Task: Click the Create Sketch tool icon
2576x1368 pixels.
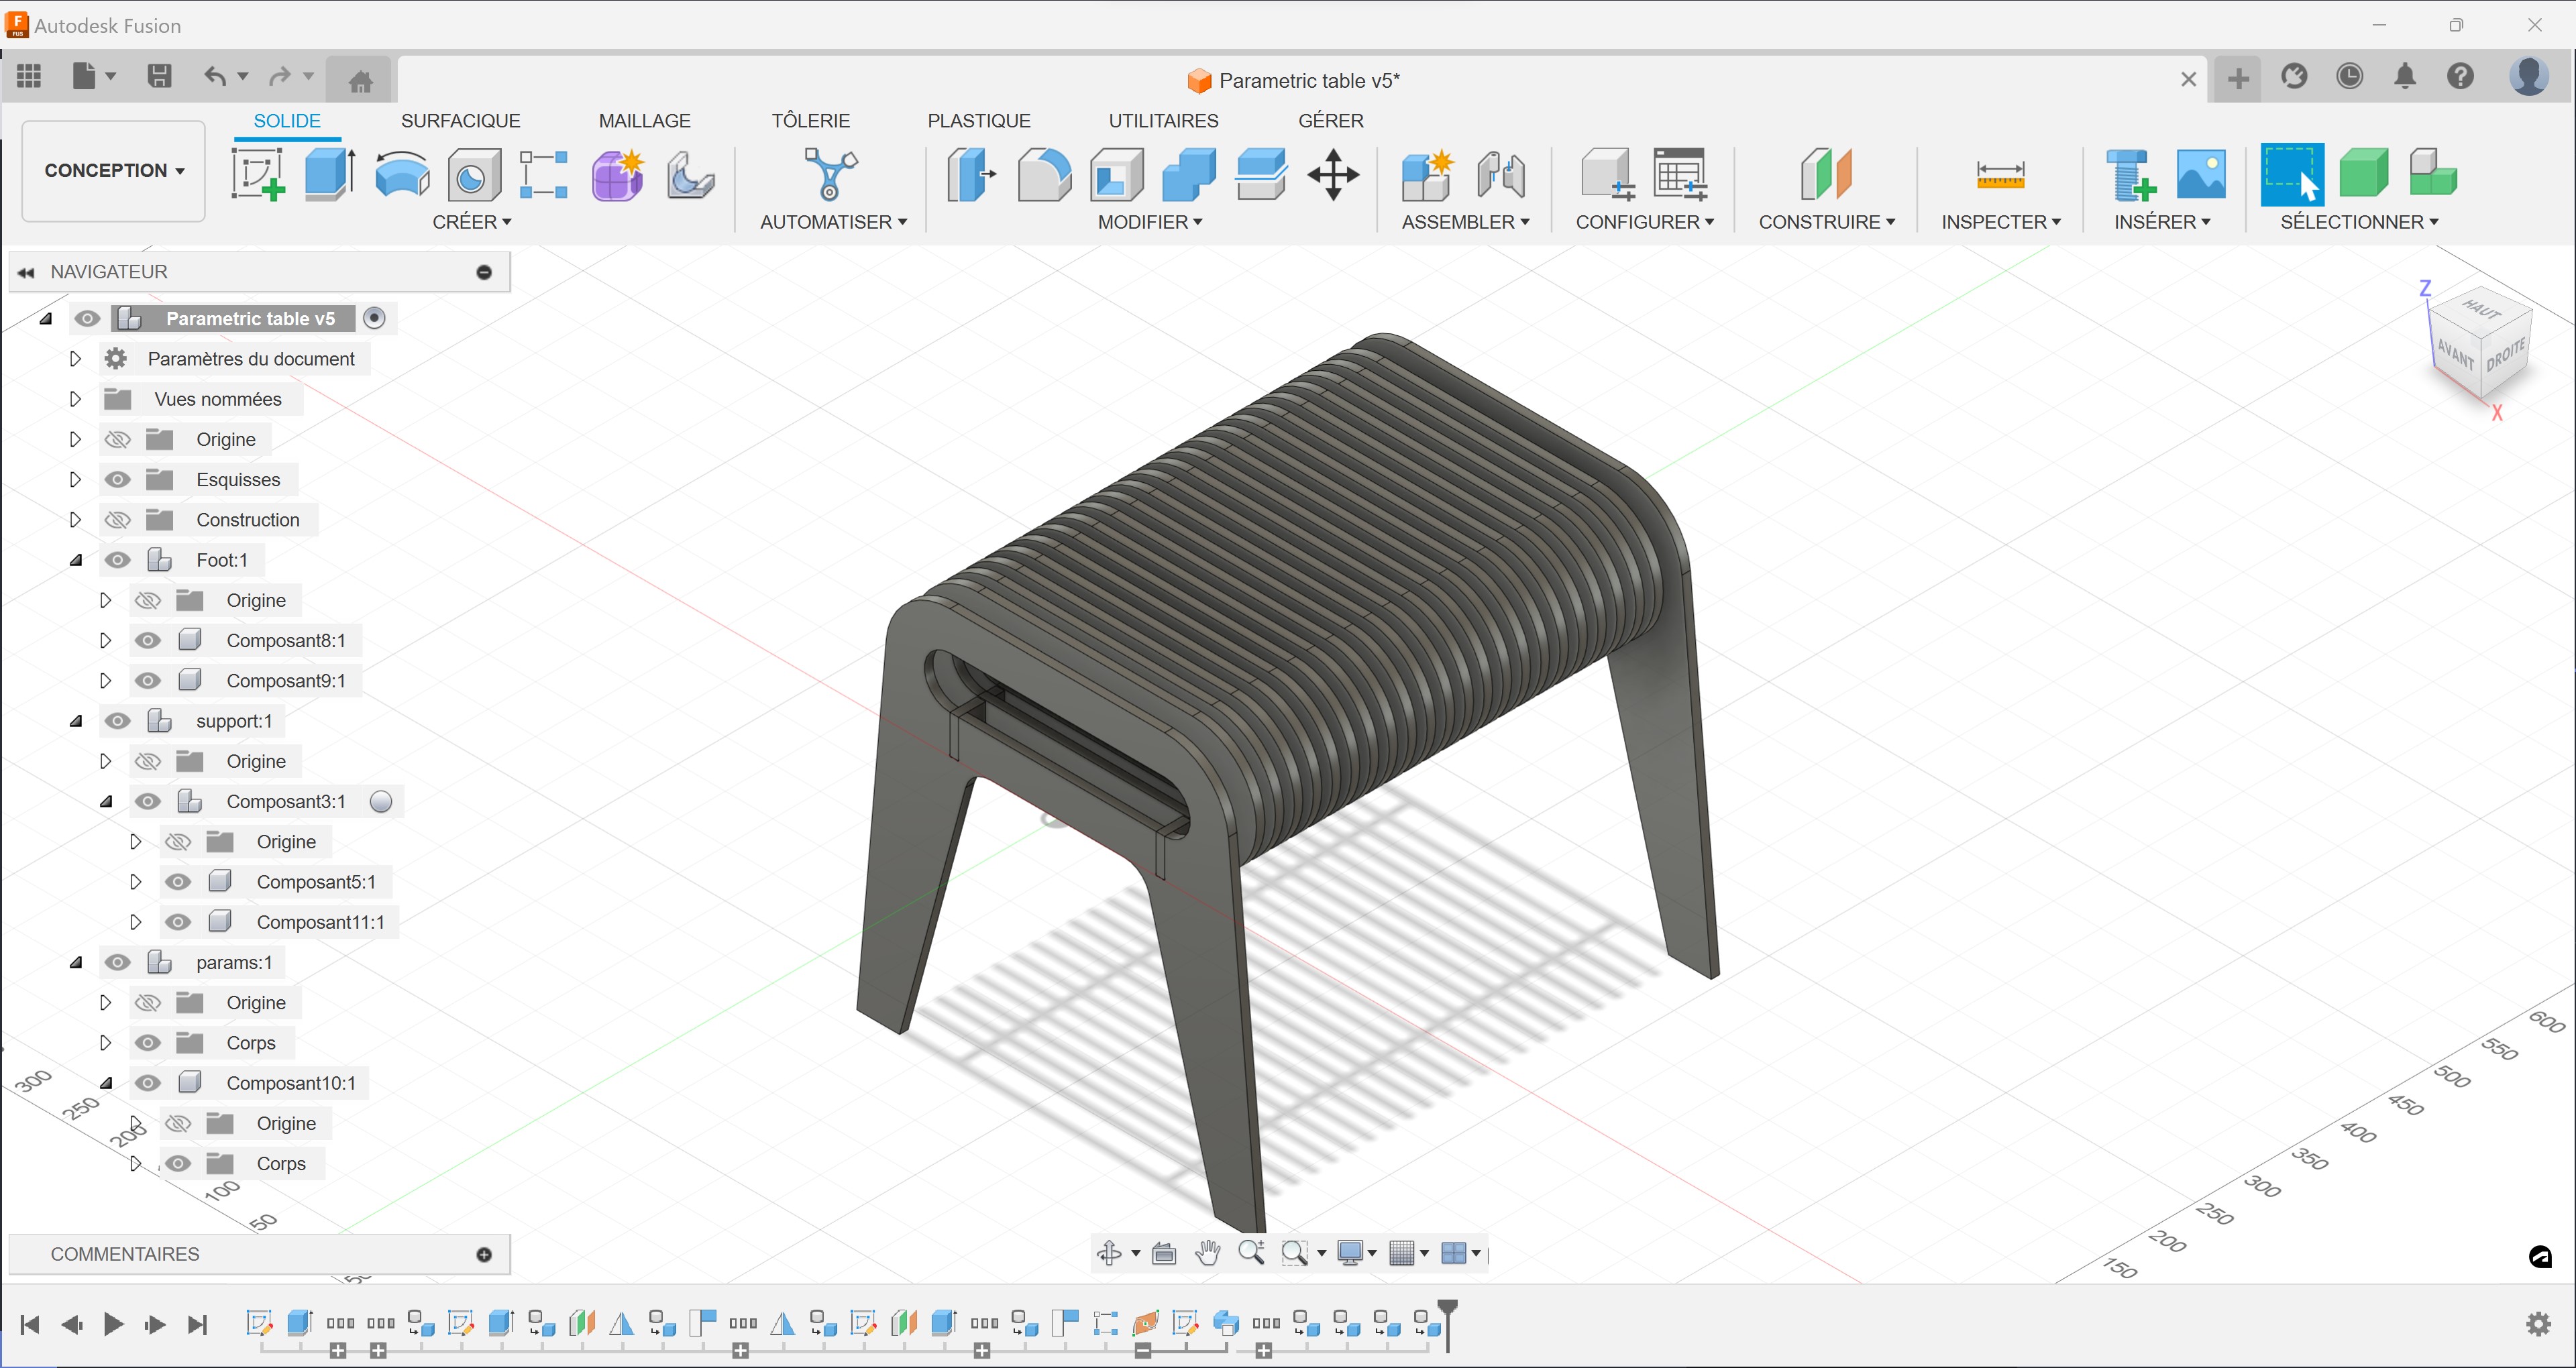Action: (x=258, y=174)
